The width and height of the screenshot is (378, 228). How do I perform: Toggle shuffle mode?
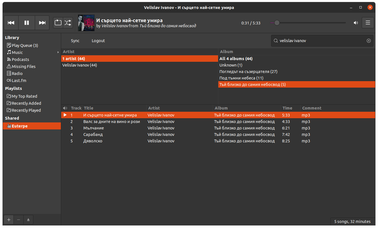pos(68,23)
